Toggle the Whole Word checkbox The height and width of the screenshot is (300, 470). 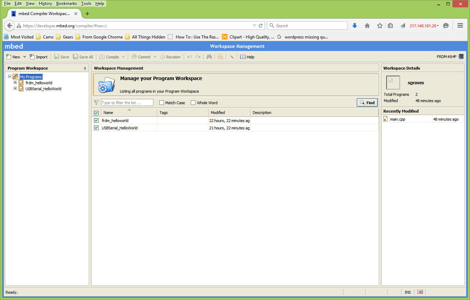(x=193, y=102)
